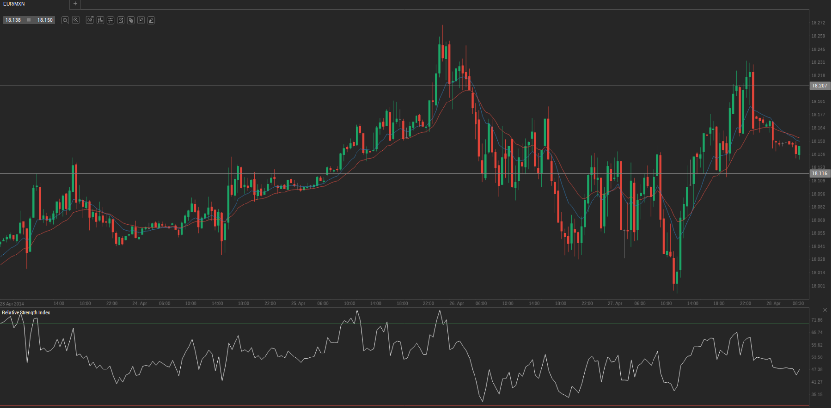The width and height of the screenshot is (831, 408).
Task: Switch to the EUR/MXN chart tab
Action: (x=14, y=4)
